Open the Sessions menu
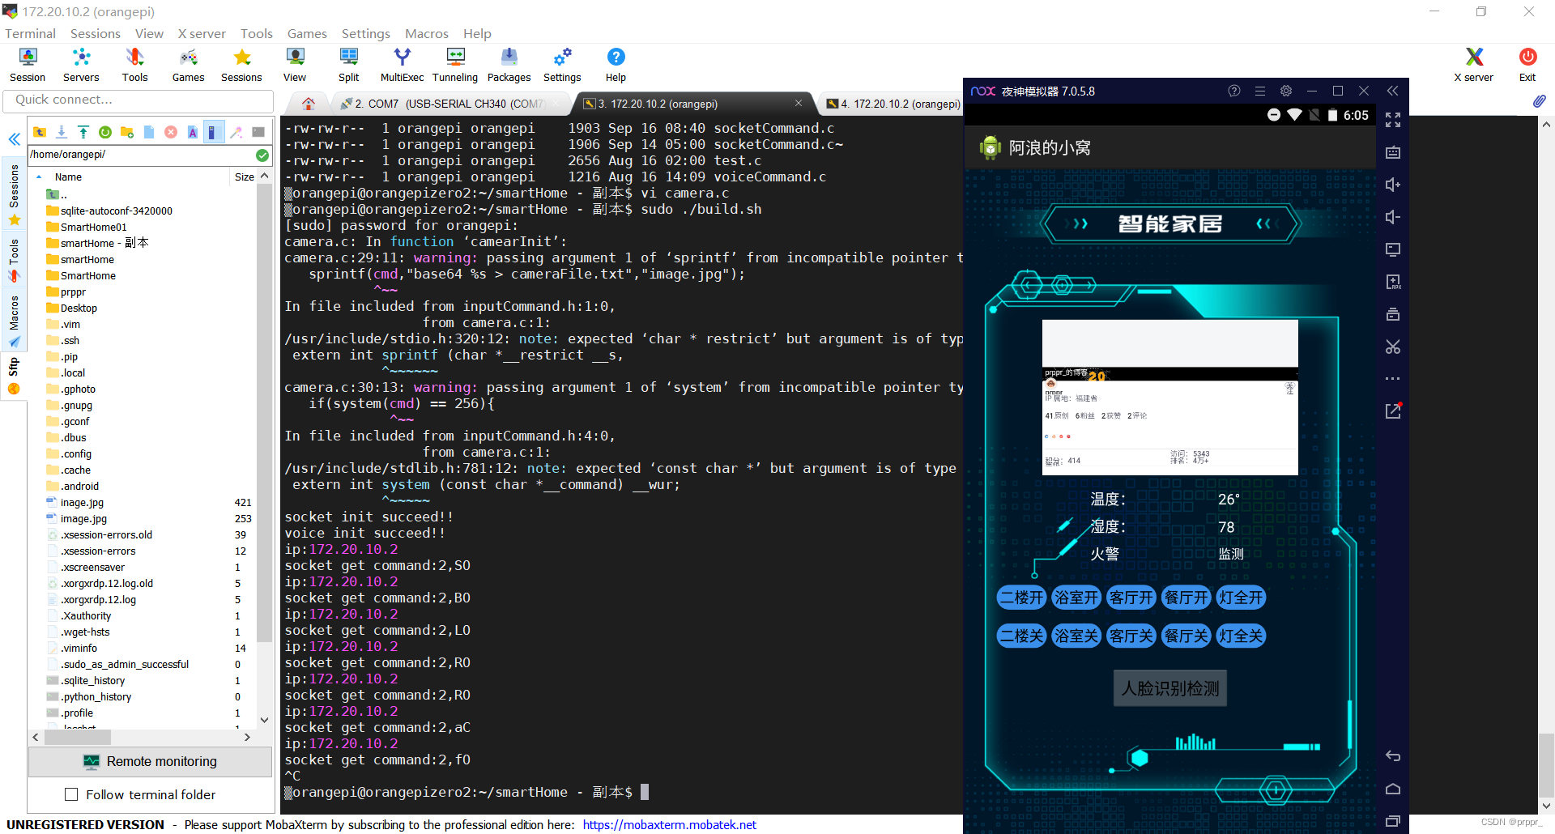Viewport: 1555px width, 834px height. pyautogui.click(x=96, y=33)
